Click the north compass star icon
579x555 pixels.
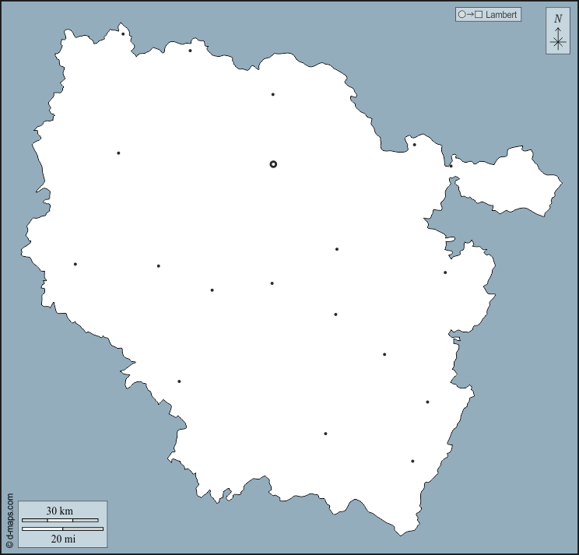pyautogui.click(x=557, y=42)
